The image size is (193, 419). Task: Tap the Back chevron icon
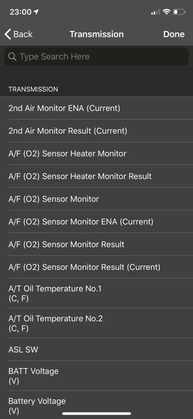8,34
